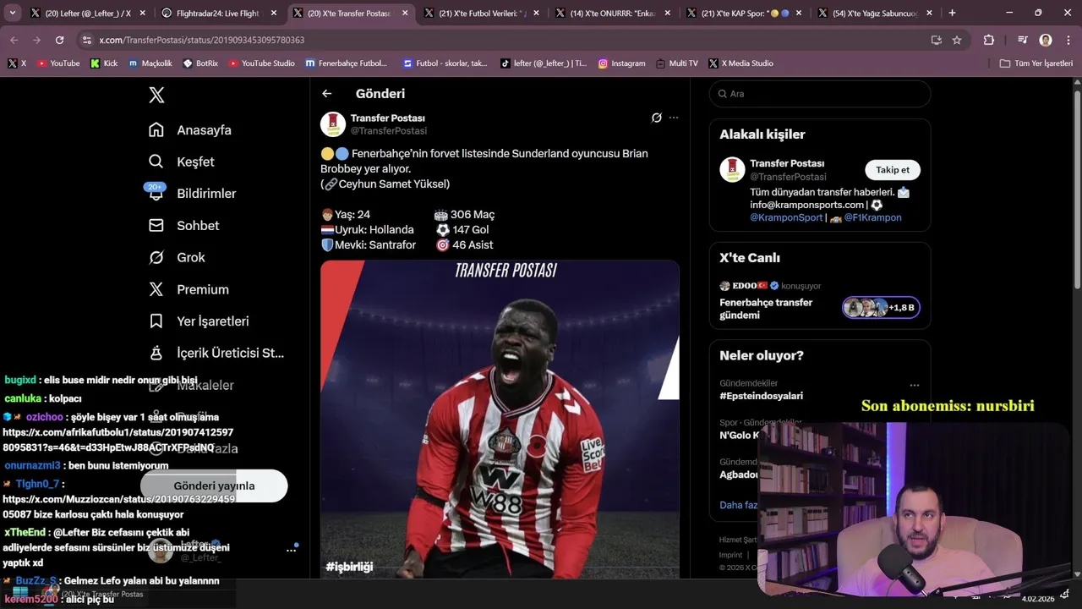
Task: Switch to Lefter (@_Lefter_) tab
Action: (x=89, y=14)
